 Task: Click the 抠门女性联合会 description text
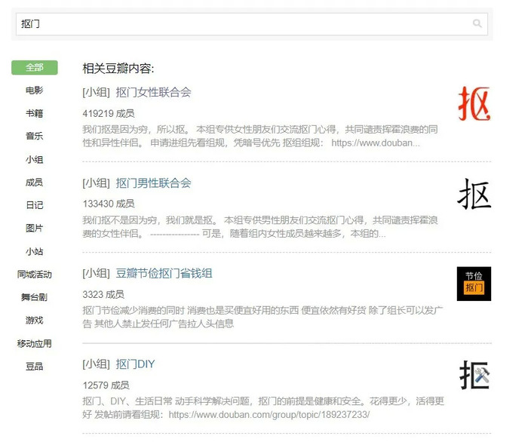click(260, 136)
